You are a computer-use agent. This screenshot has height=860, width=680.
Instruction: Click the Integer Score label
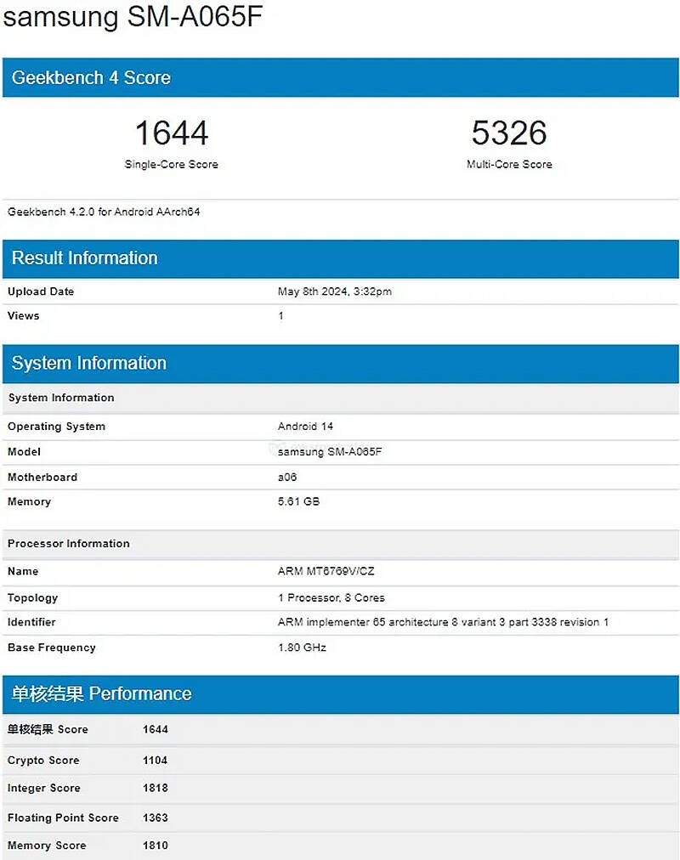coord(44,788)
